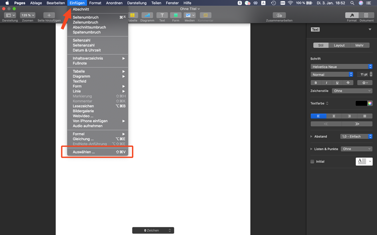The width and height of the screenshot is (377, 235).
Task: Open the 0 Zeichen word count selector
Action: coord(153,230)
